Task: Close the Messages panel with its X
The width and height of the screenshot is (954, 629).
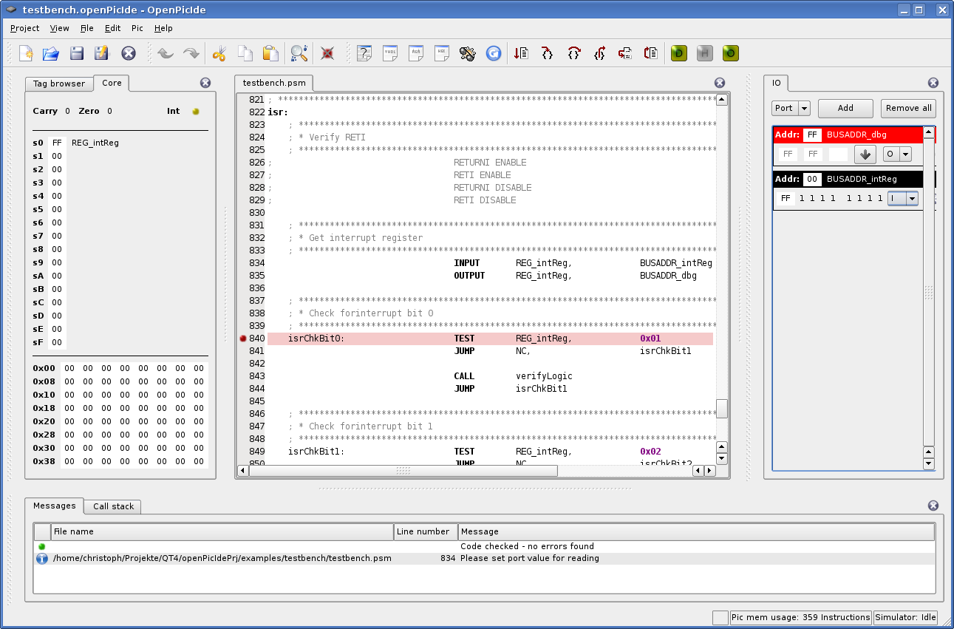Action: pyautogui.click(x=933, y=506)
